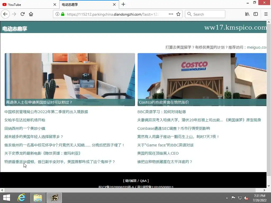The image size is (271, 203).
Task: Click the network tray icon
Action: tap(240, 198)
